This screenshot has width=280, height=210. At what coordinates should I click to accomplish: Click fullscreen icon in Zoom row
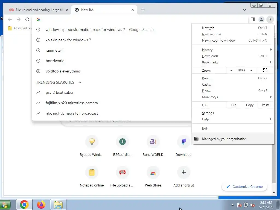(265, 70)
